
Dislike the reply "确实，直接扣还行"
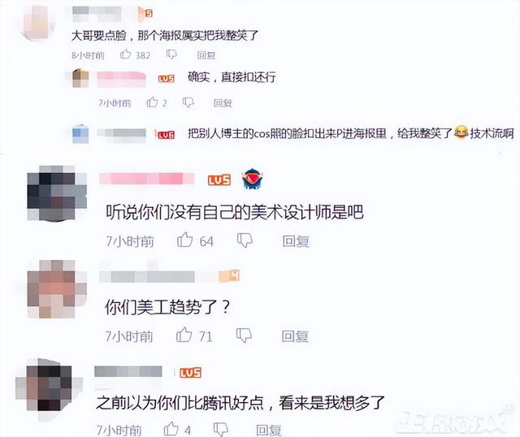[188, 102]
